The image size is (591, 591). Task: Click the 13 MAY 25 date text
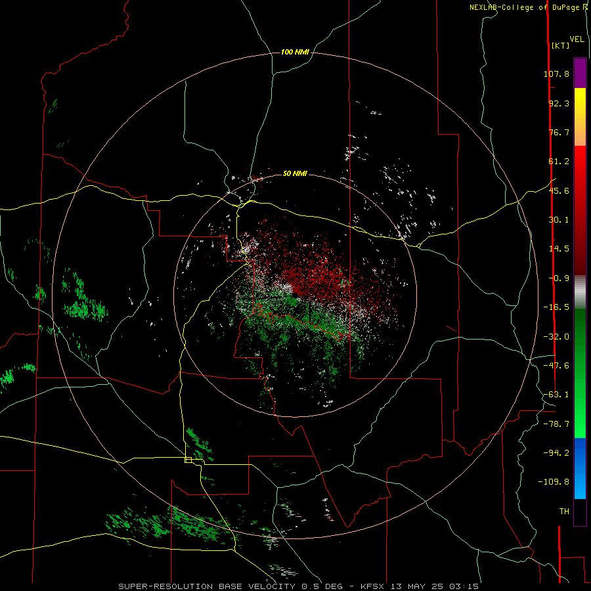[x=416, y=586]
